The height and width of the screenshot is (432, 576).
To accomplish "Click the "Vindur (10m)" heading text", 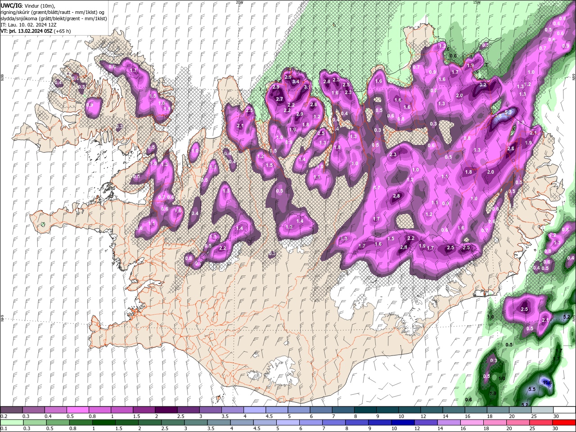I will (x=40, y=5).
